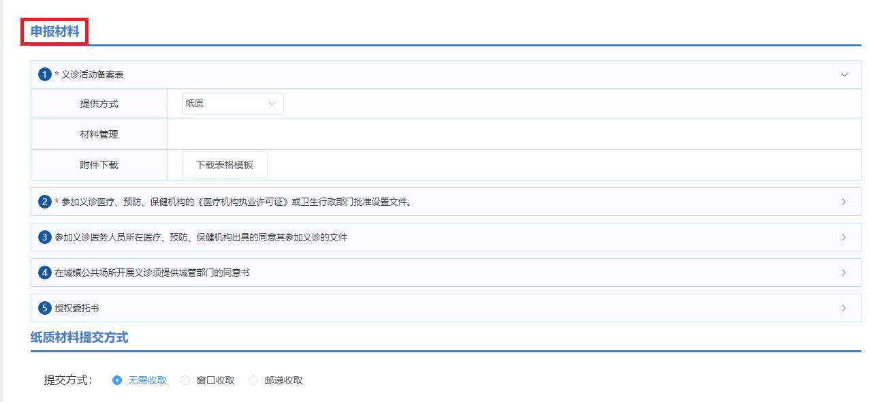This screenshot has width=869, height=402.
Task: Click the 申报材料 section heading
Action: click(x=54, y=31)
